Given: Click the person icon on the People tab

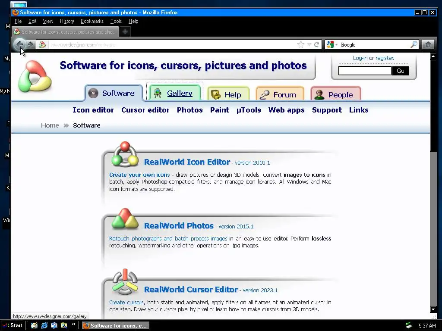Looking at the screenshot, I should click(319, 94).
